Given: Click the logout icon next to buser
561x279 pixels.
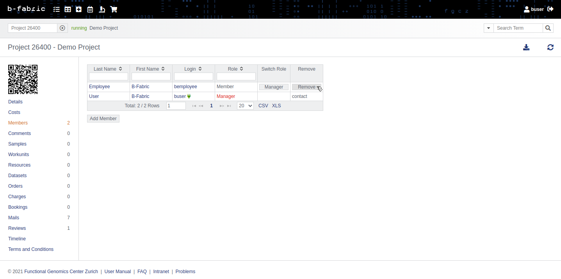Looking at the screenshot, I should click(x=550, y=9).
